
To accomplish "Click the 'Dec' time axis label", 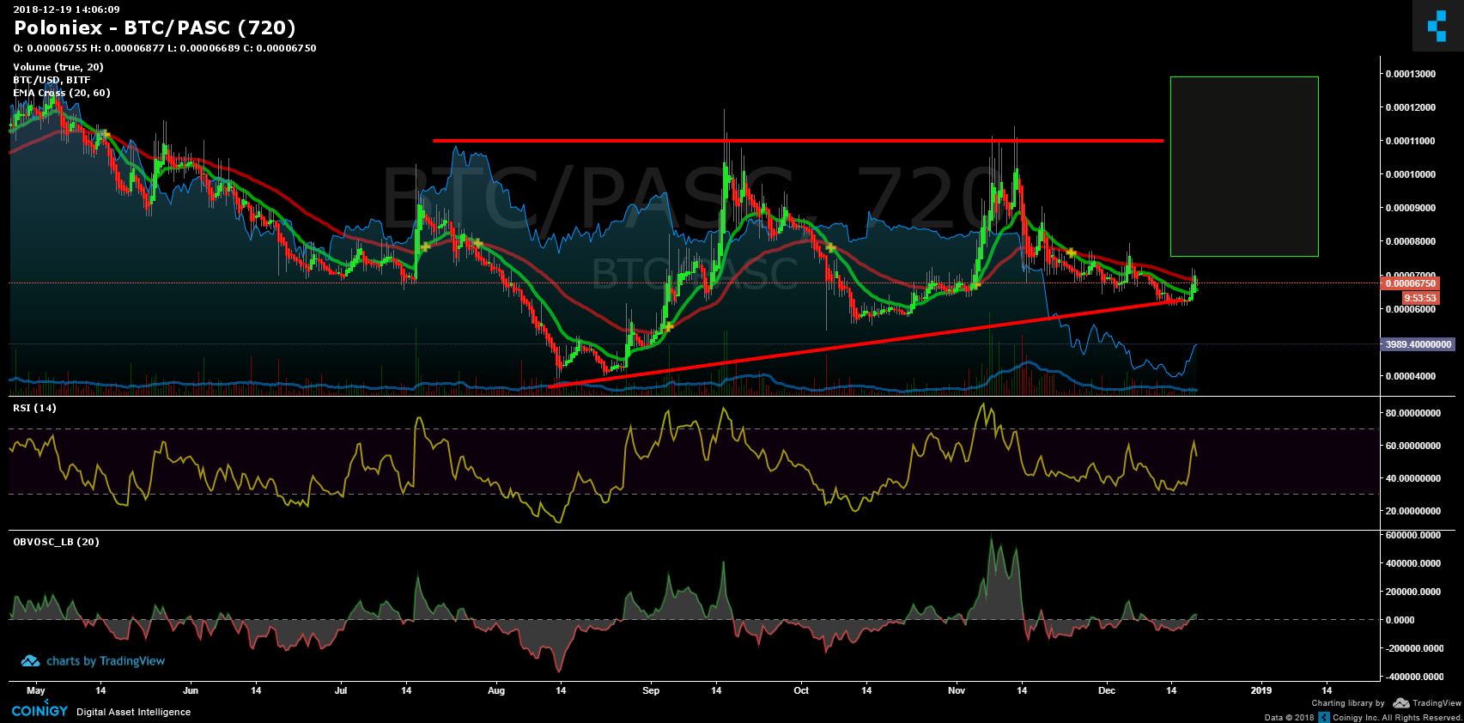I will 1107,690.
